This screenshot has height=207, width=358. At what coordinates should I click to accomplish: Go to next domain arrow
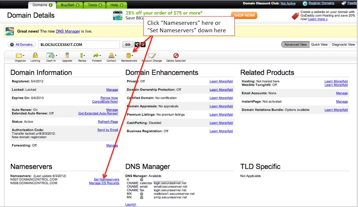pyautogui.click(x=143, y=45)
